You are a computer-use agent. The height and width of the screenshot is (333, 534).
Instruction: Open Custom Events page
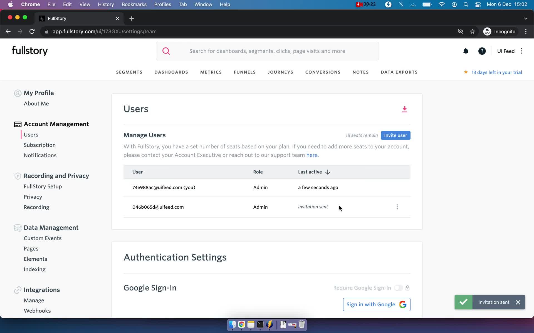coord(43,238)
